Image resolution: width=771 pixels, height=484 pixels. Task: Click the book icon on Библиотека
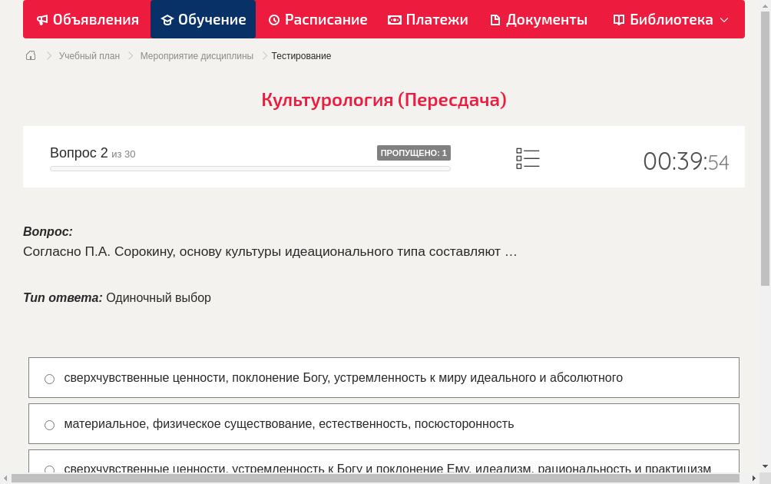pos(617,19)
